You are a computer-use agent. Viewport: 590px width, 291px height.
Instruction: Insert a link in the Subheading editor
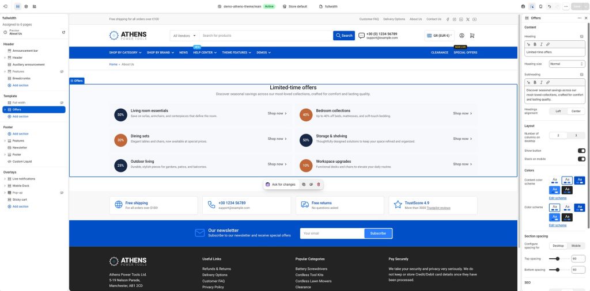pos(547,82)
